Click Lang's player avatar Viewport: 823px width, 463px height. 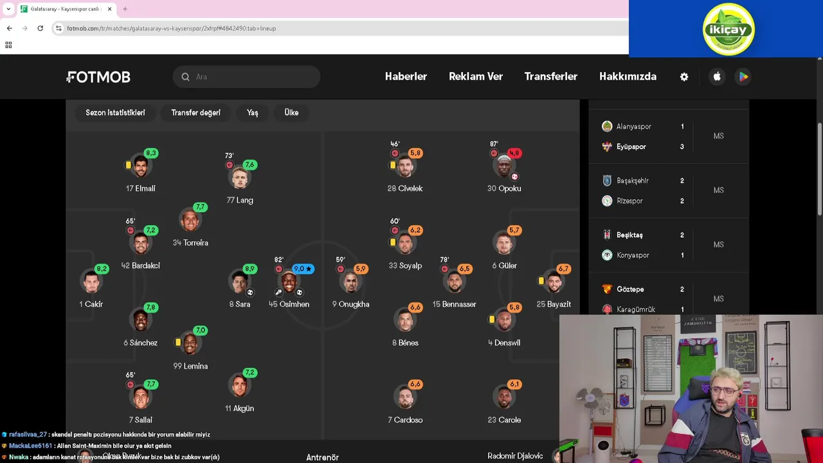click(240, 177)
